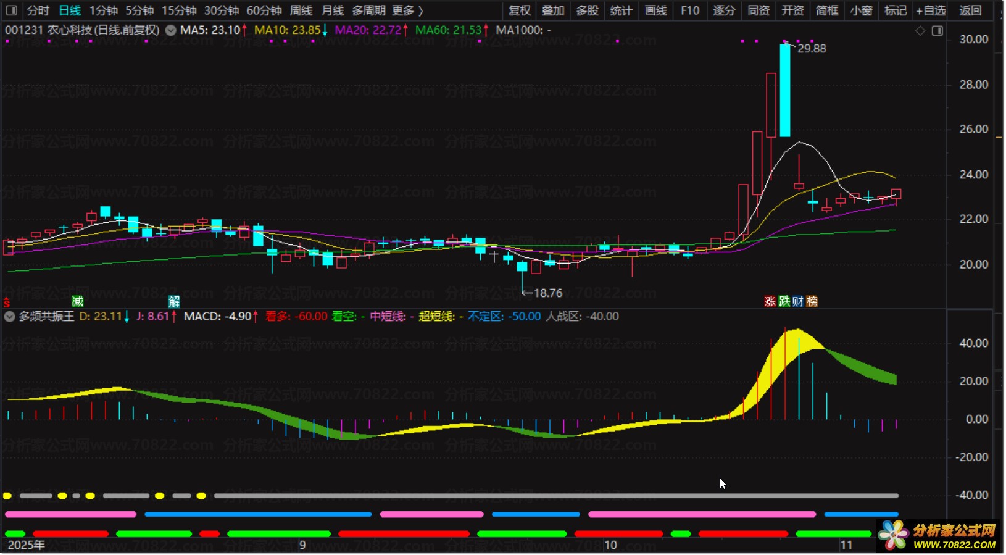Expand the 多频共振王 indicator dropdown
This screenshot has width=1006, height=555.
tap(10, 317)
